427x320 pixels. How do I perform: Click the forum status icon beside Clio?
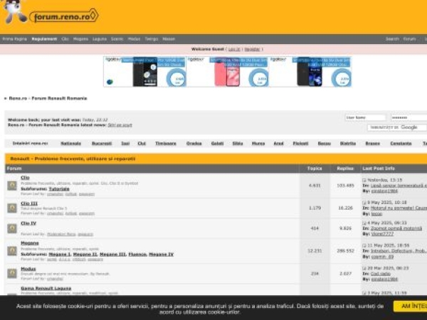[12, 186]
